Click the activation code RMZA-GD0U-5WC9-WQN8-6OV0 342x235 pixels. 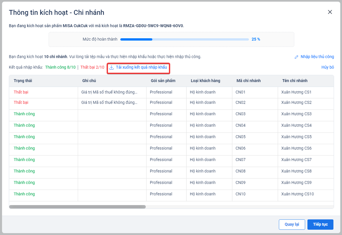coord(153,26)
